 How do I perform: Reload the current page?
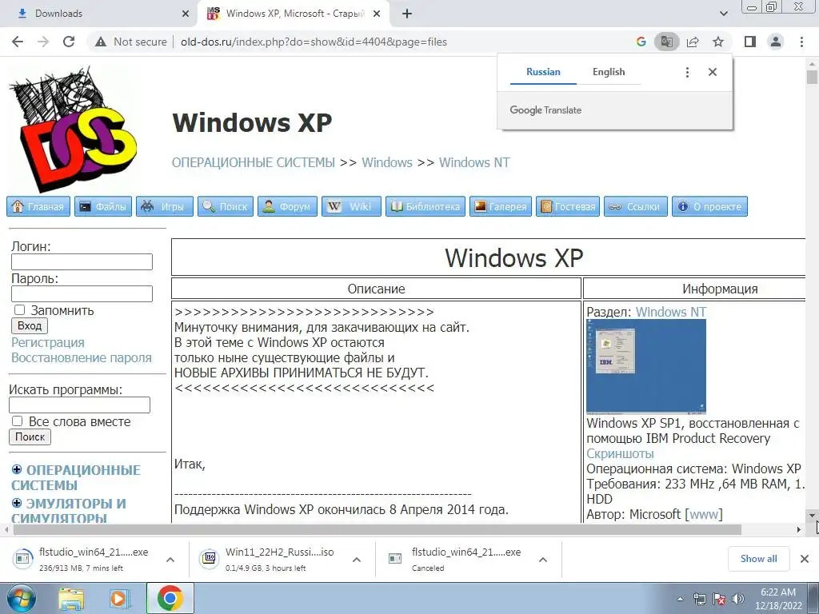click(x=69, y=42)
